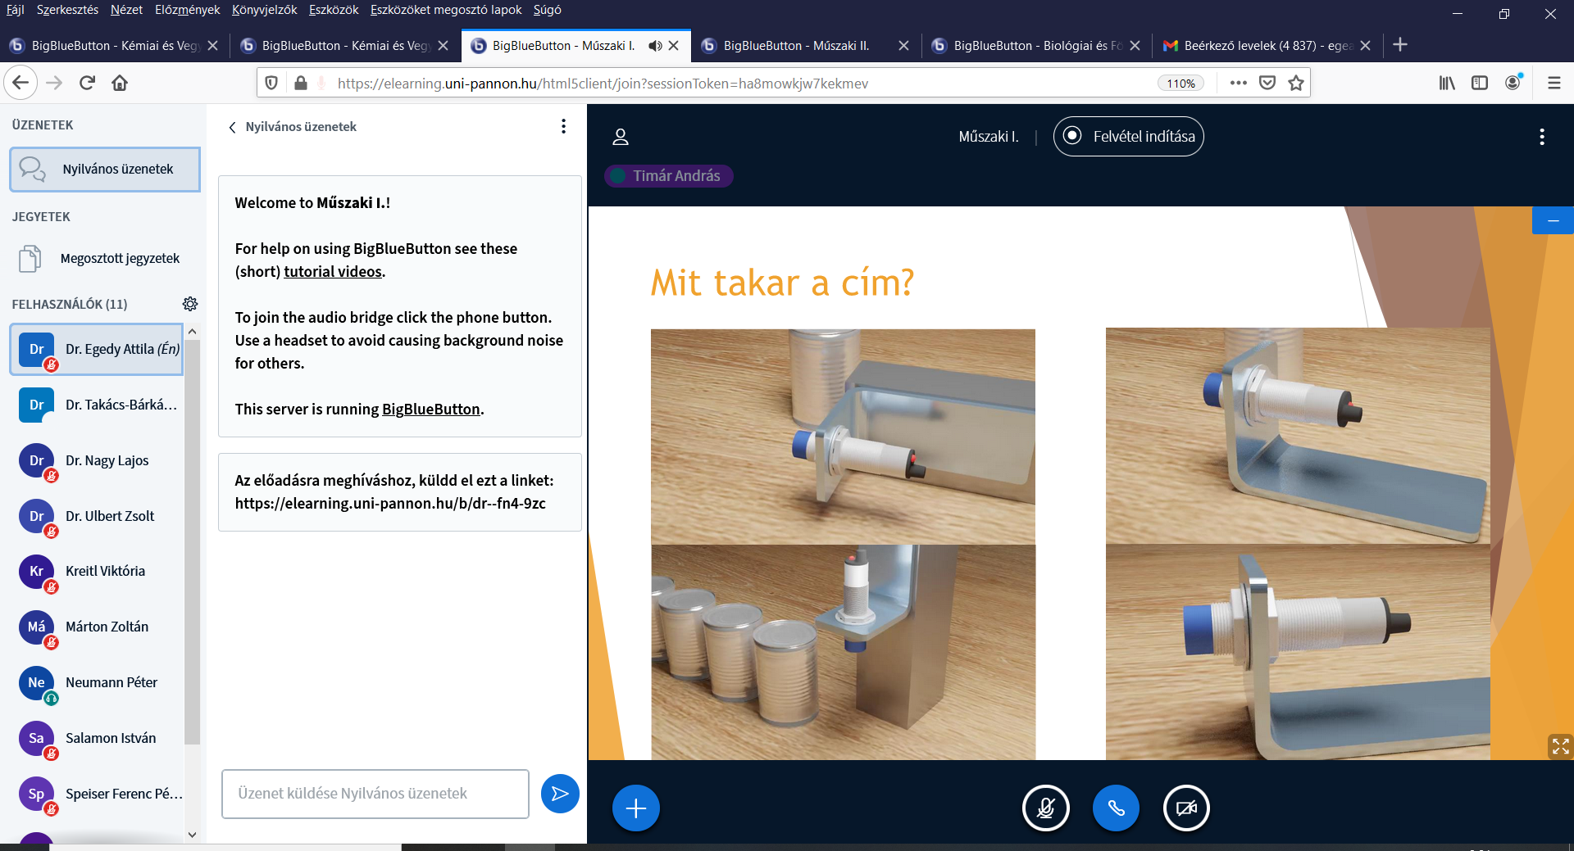Open the Könyvjelzők menu
The image size is (1574, 851).
[x=264, y=10]
